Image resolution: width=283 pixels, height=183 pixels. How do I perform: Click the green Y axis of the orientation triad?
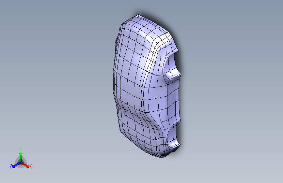point(21,157)
